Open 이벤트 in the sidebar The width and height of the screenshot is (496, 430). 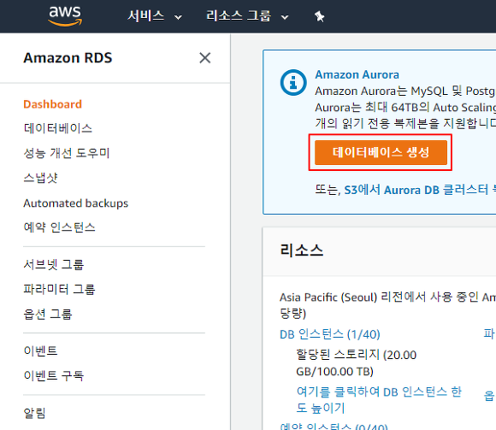[x=40, y=350]
